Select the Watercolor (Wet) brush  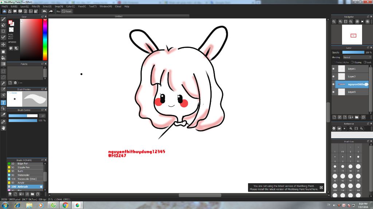click(25, 179)
